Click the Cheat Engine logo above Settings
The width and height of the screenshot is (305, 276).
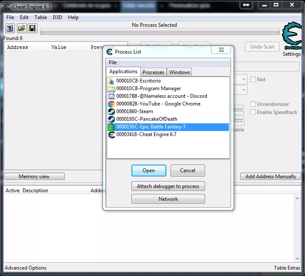(x=292, y=35)
